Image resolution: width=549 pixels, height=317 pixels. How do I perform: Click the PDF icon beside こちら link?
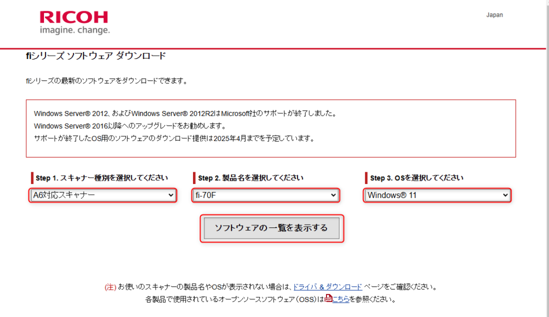click(x=328, y=298)
